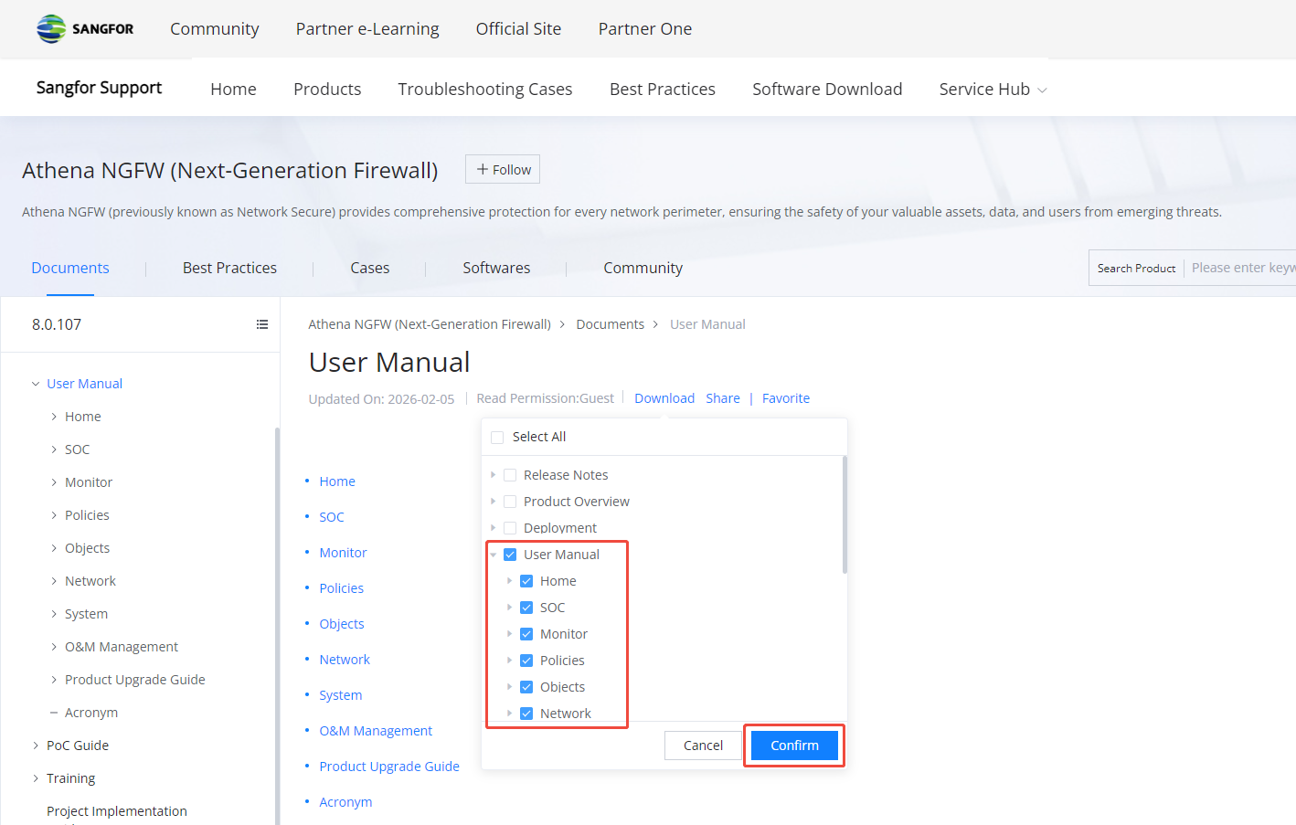Expand Product Upgrade Guide chevron in sidebar
This screenshot has height=825, width=1296.
[54, 680]
